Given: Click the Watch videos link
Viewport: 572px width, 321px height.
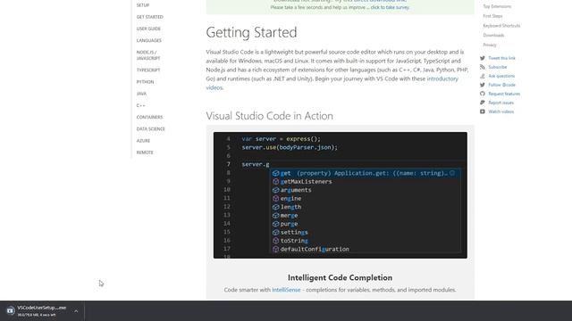Looking at the screenshot, I should point(500,111).
